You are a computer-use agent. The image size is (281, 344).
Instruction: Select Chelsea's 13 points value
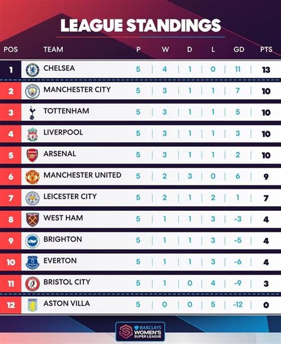coord(266,70)
